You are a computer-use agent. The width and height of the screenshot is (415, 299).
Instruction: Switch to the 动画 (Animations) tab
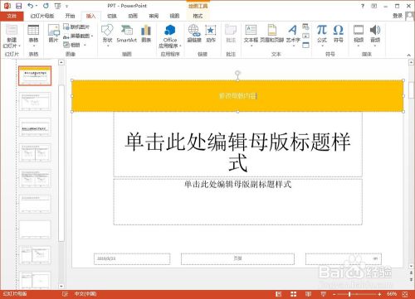(133, 16)
